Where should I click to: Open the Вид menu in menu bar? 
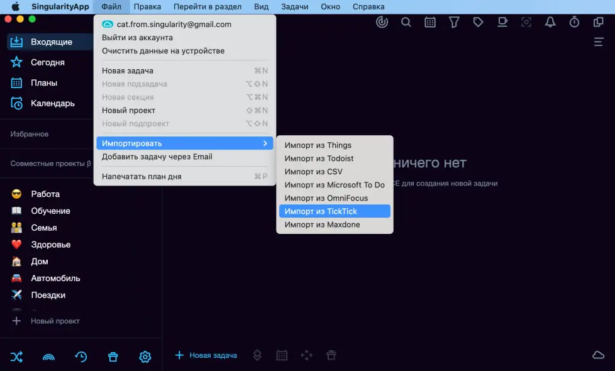tap(261, 7)
